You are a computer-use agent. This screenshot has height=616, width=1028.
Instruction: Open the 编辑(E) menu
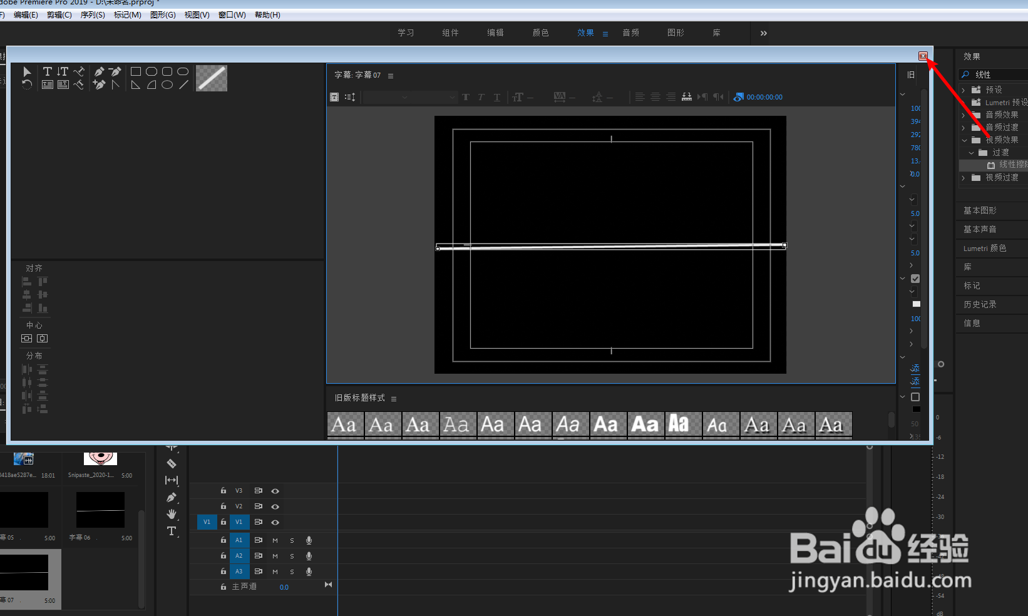[x=26, y=15]
